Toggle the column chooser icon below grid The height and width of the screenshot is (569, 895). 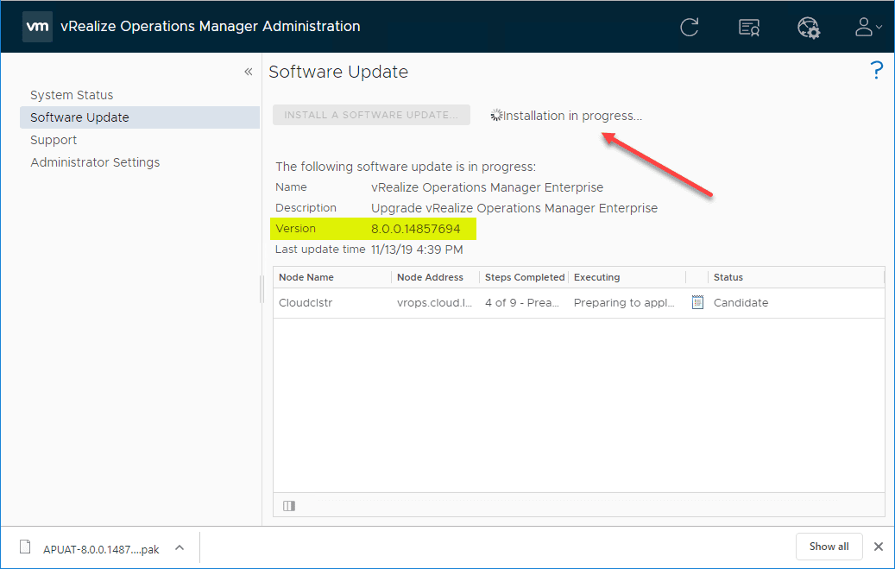(289, 506)
